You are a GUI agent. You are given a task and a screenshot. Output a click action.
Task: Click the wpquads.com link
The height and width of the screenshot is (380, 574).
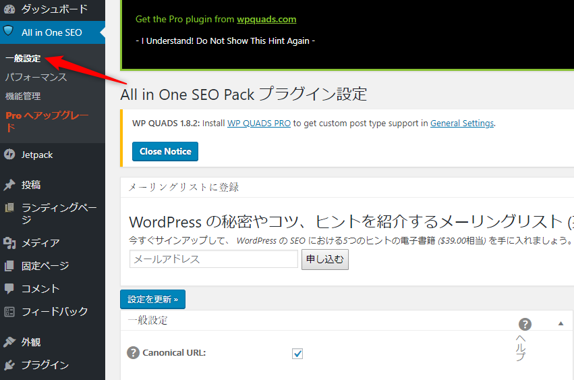click(x=266, y=20)
